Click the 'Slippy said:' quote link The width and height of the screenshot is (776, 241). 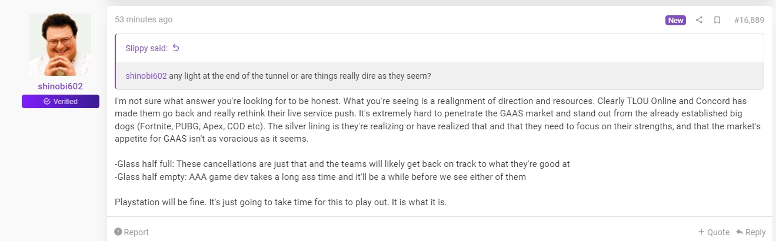coord(146,48)
